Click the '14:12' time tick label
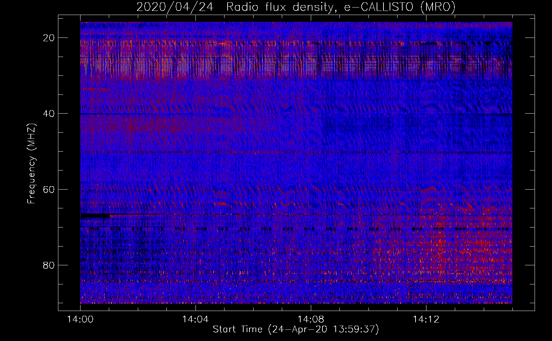Image resolution: width=552 pixels, height=341 pixels. coord(426,320)
